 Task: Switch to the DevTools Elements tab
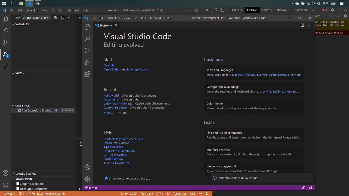(236, 10)
